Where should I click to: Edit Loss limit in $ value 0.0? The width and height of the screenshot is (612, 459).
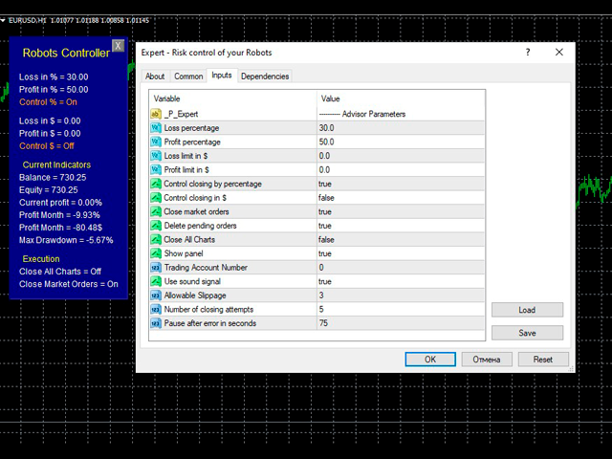(x=401, y=156)
